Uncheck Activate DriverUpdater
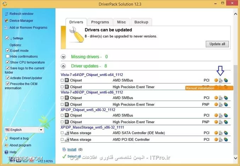Screen dimensions: 240x166 pos(7,78)
